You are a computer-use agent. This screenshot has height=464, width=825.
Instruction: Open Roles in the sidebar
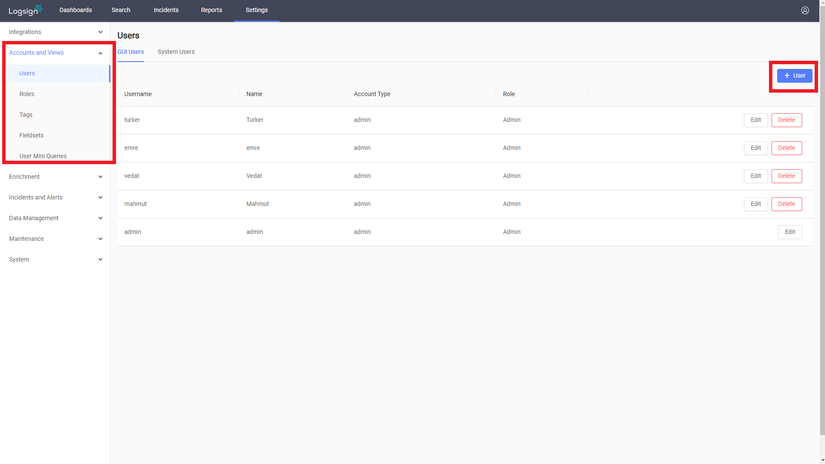click(x=55, y=94)
